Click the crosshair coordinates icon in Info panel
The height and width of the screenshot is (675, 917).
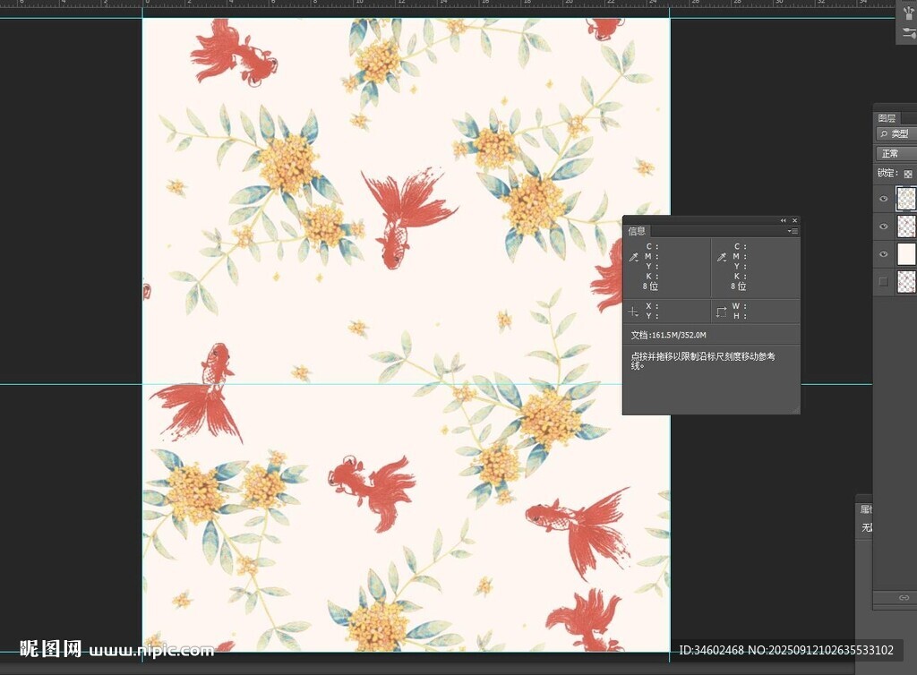click(633, 312)
